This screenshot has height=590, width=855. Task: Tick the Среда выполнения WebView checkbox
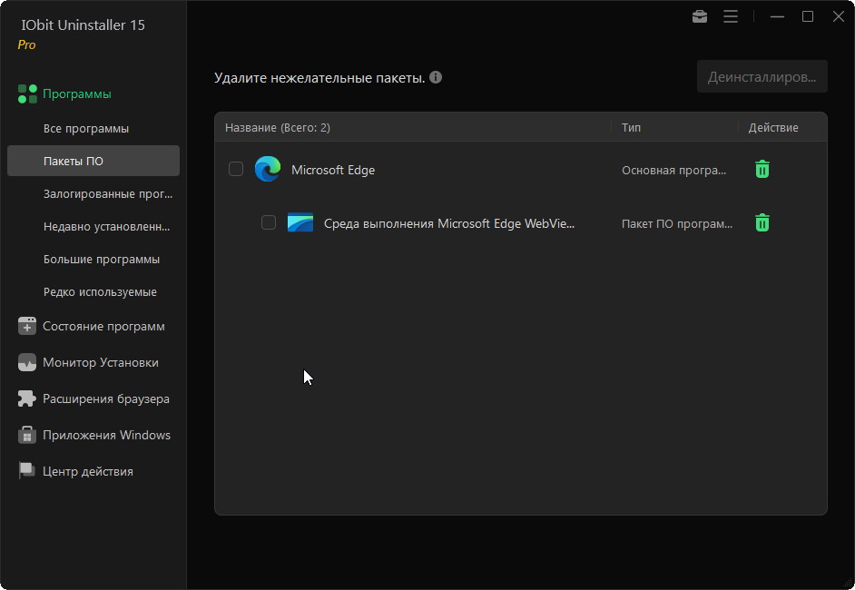click(x=269, y=222)
